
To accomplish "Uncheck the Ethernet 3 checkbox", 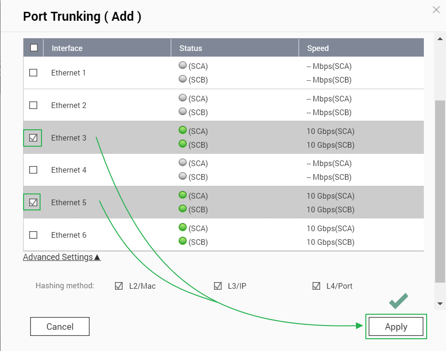I will (33, 138).
